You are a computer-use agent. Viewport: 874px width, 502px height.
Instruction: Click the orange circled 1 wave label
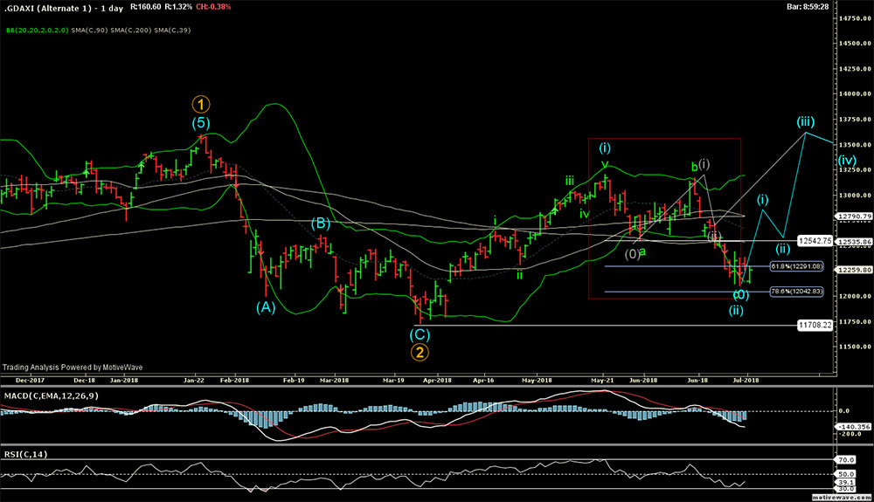[x=201, y=101]
